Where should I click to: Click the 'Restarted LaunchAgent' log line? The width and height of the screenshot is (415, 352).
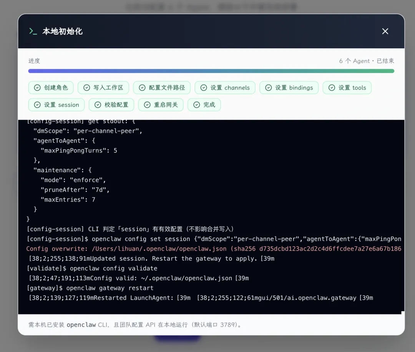201,298
